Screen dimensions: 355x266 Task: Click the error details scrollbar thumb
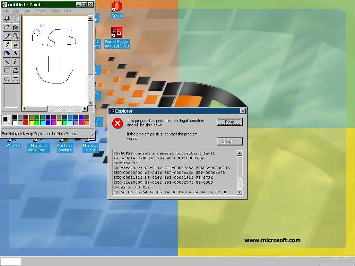click(x=240, y=167)
